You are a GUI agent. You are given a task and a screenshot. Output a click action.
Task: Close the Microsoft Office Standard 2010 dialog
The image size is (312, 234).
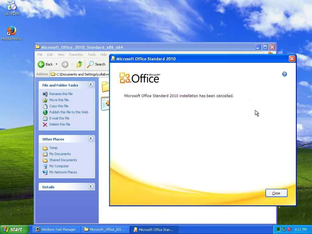[292, 59]
